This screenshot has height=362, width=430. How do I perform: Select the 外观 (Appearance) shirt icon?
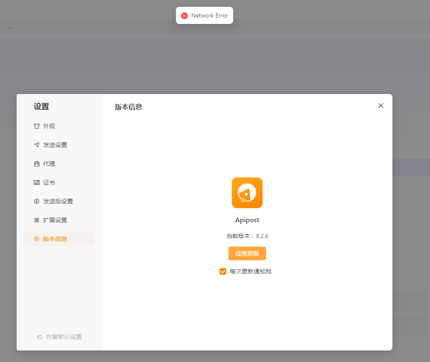point(37,126)
